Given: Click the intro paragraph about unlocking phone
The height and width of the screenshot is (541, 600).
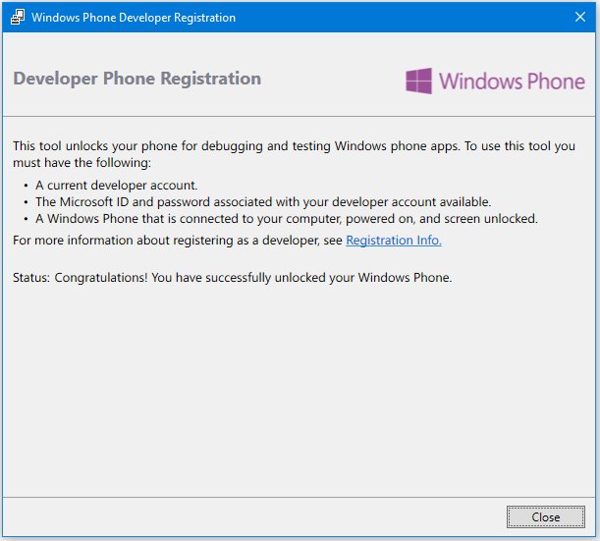Looking at the screenshot, I should click(294, 154).
